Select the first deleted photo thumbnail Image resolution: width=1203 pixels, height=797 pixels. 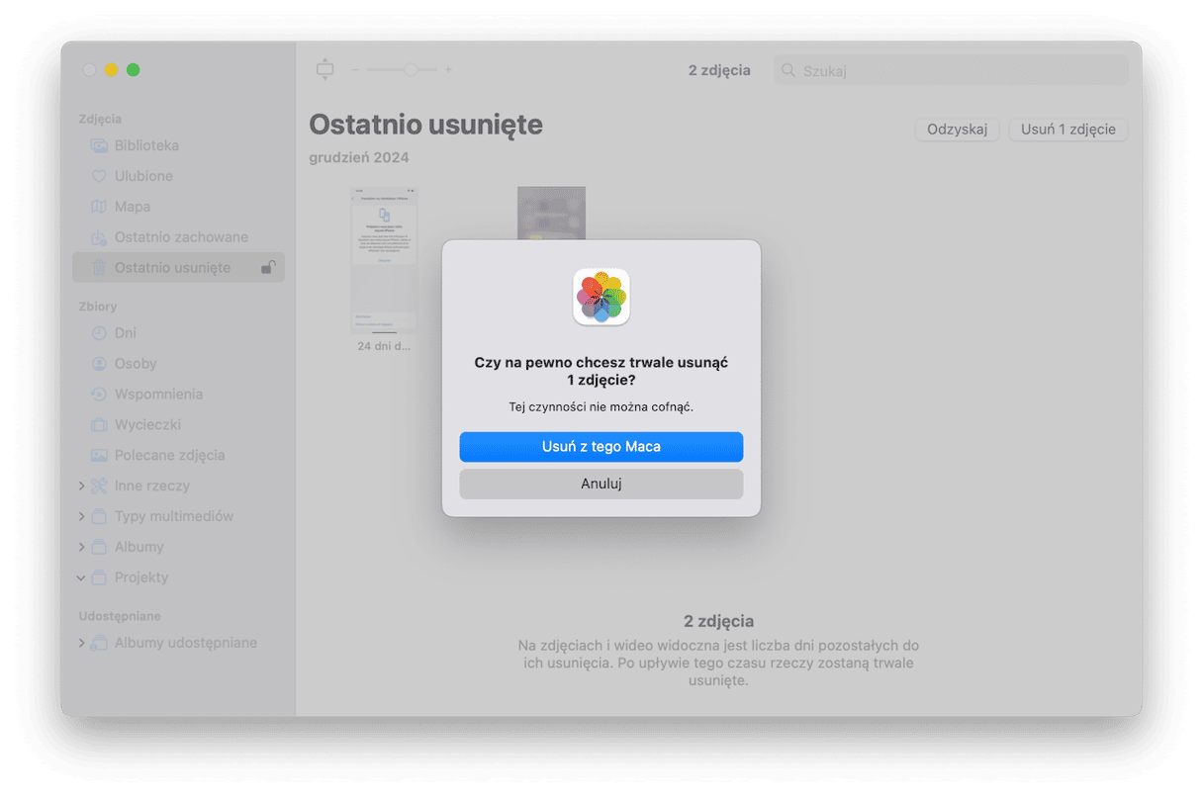click(x=384, y=260)
